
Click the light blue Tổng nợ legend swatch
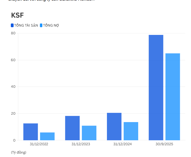(41, 25)
